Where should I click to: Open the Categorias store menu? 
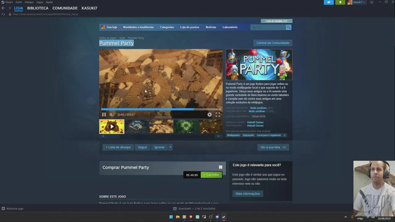pos(167,27)
